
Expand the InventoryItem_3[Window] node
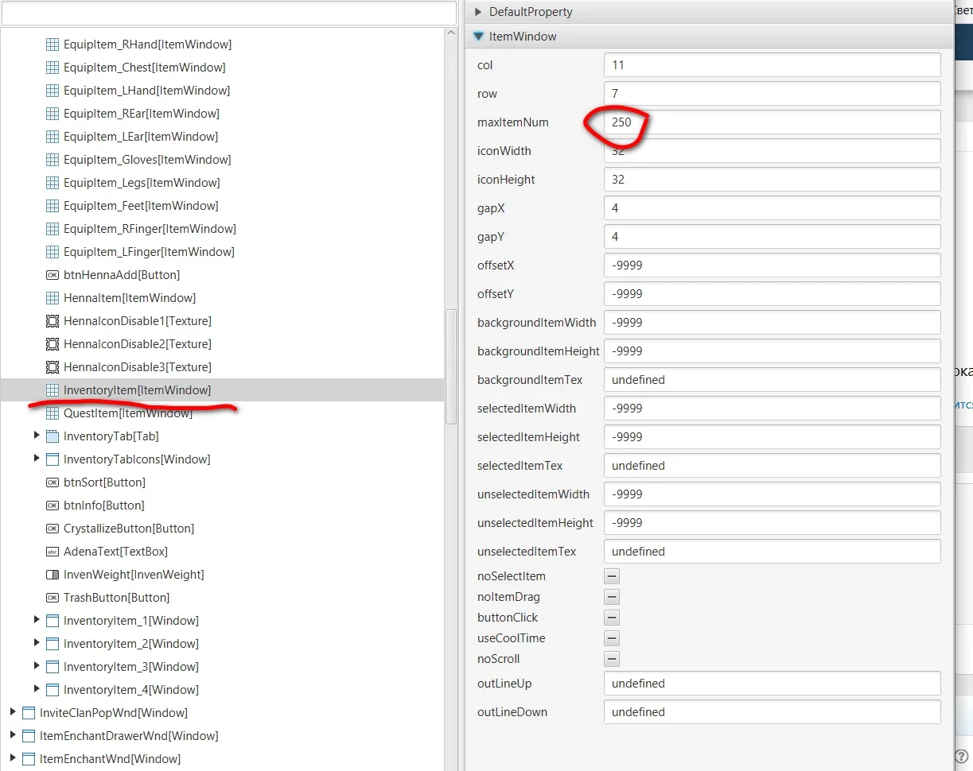37,666
